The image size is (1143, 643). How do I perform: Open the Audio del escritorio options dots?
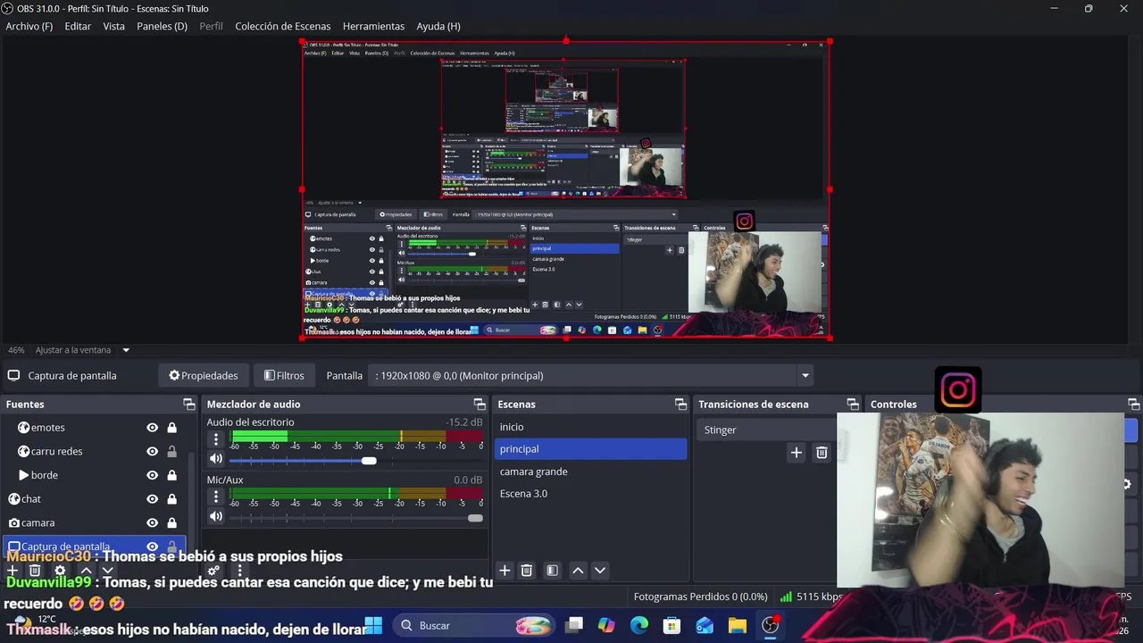pyautogui.click(x=215, y=438)
